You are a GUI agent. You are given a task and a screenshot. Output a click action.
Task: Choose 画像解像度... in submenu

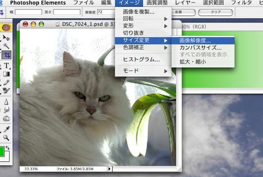(203, 41)
